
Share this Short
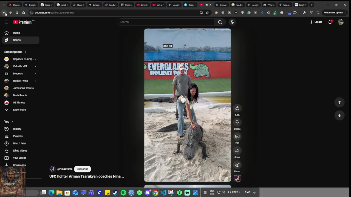pyautogui.click(x=237, y=151)
